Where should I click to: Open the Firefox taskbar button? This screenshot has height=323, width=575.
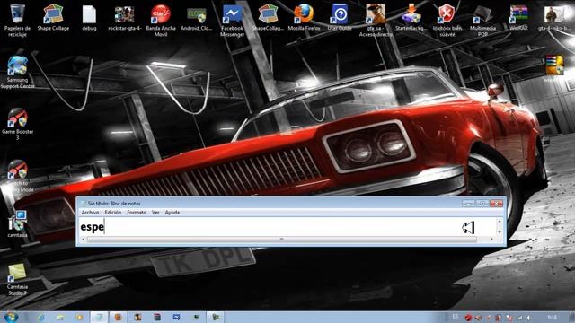click(x=118, y=318)
